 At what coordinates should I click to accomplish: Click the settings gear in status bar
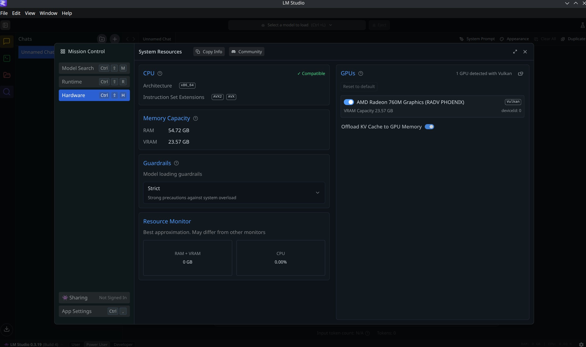581,344
